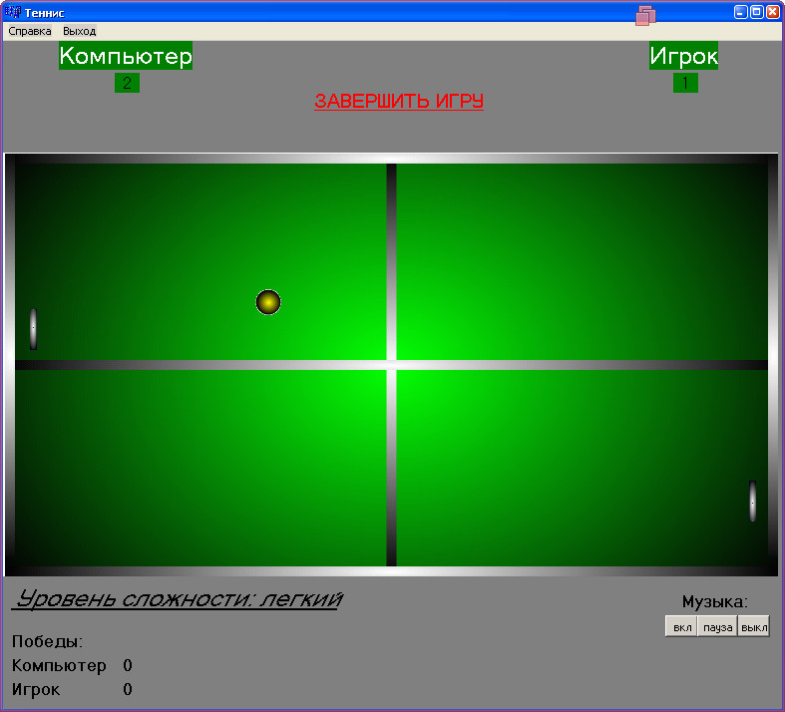785x712 pixels.
Task: Click the pink overlapping squares icon in title bar
Action: pyautogui.click(x=645, y=16)
